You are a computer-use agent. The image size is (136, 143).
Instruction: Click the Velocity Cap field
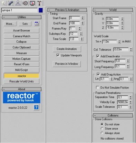(x=123, y=102)
